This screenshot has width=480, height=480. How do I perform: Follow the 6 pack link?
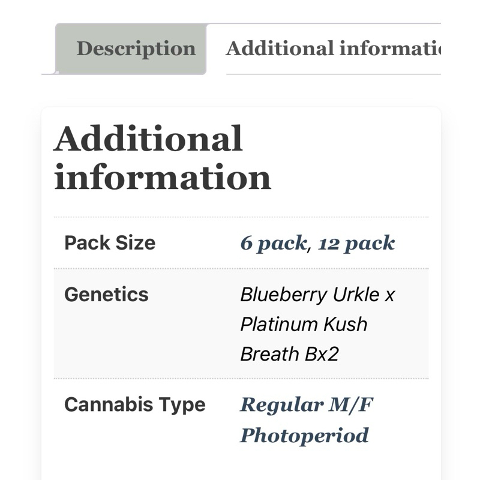274,244
